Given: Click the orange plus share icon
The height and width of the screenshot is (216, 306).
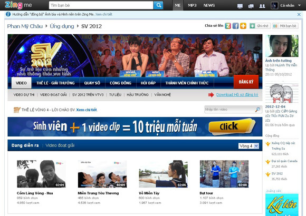Looking at the screenshot, I should pos(243,26).
